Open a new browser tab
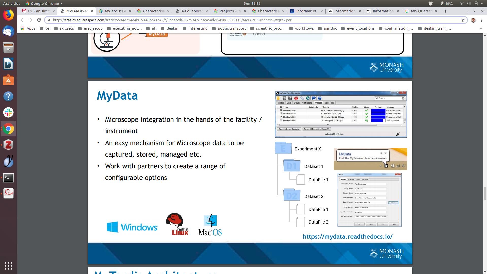This screenshot has height=274, width=487. point(446,11)
